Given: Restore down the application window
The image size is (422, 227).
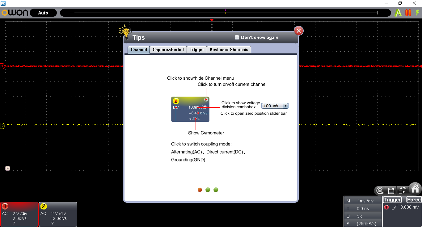Looking at the screenshot, I should pyautogui.click(x=400, y=3).
